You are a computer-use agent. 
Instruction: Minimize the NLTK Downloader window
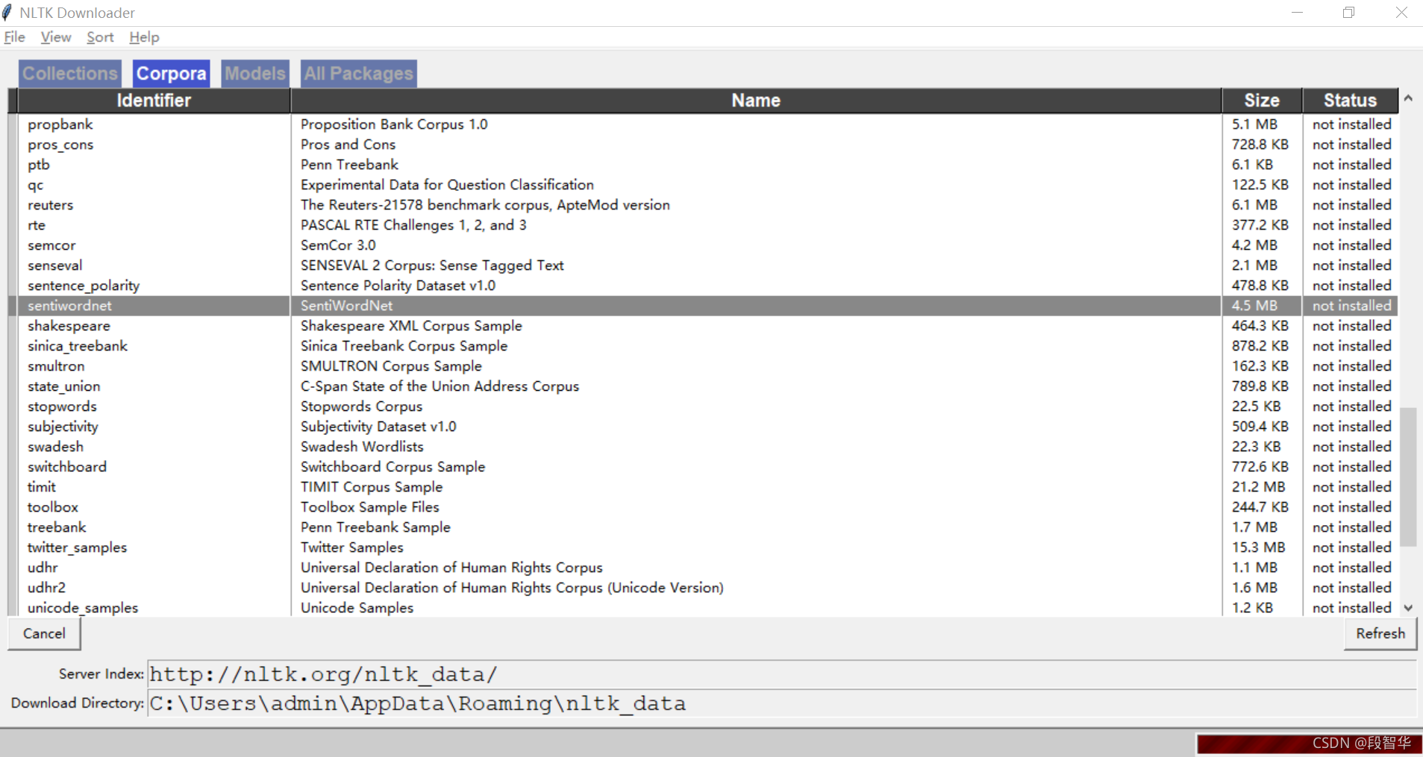(x=1297, y=13)
